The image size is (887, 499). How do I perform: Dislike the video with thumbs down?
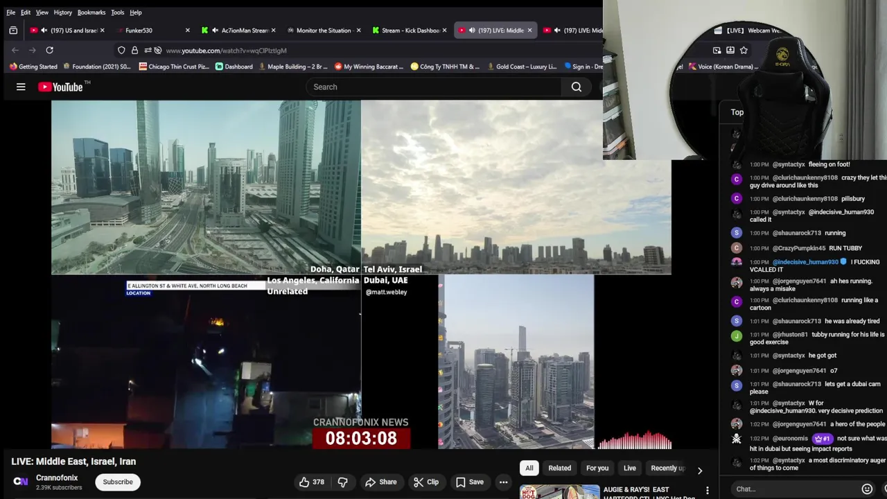(342, 482)
